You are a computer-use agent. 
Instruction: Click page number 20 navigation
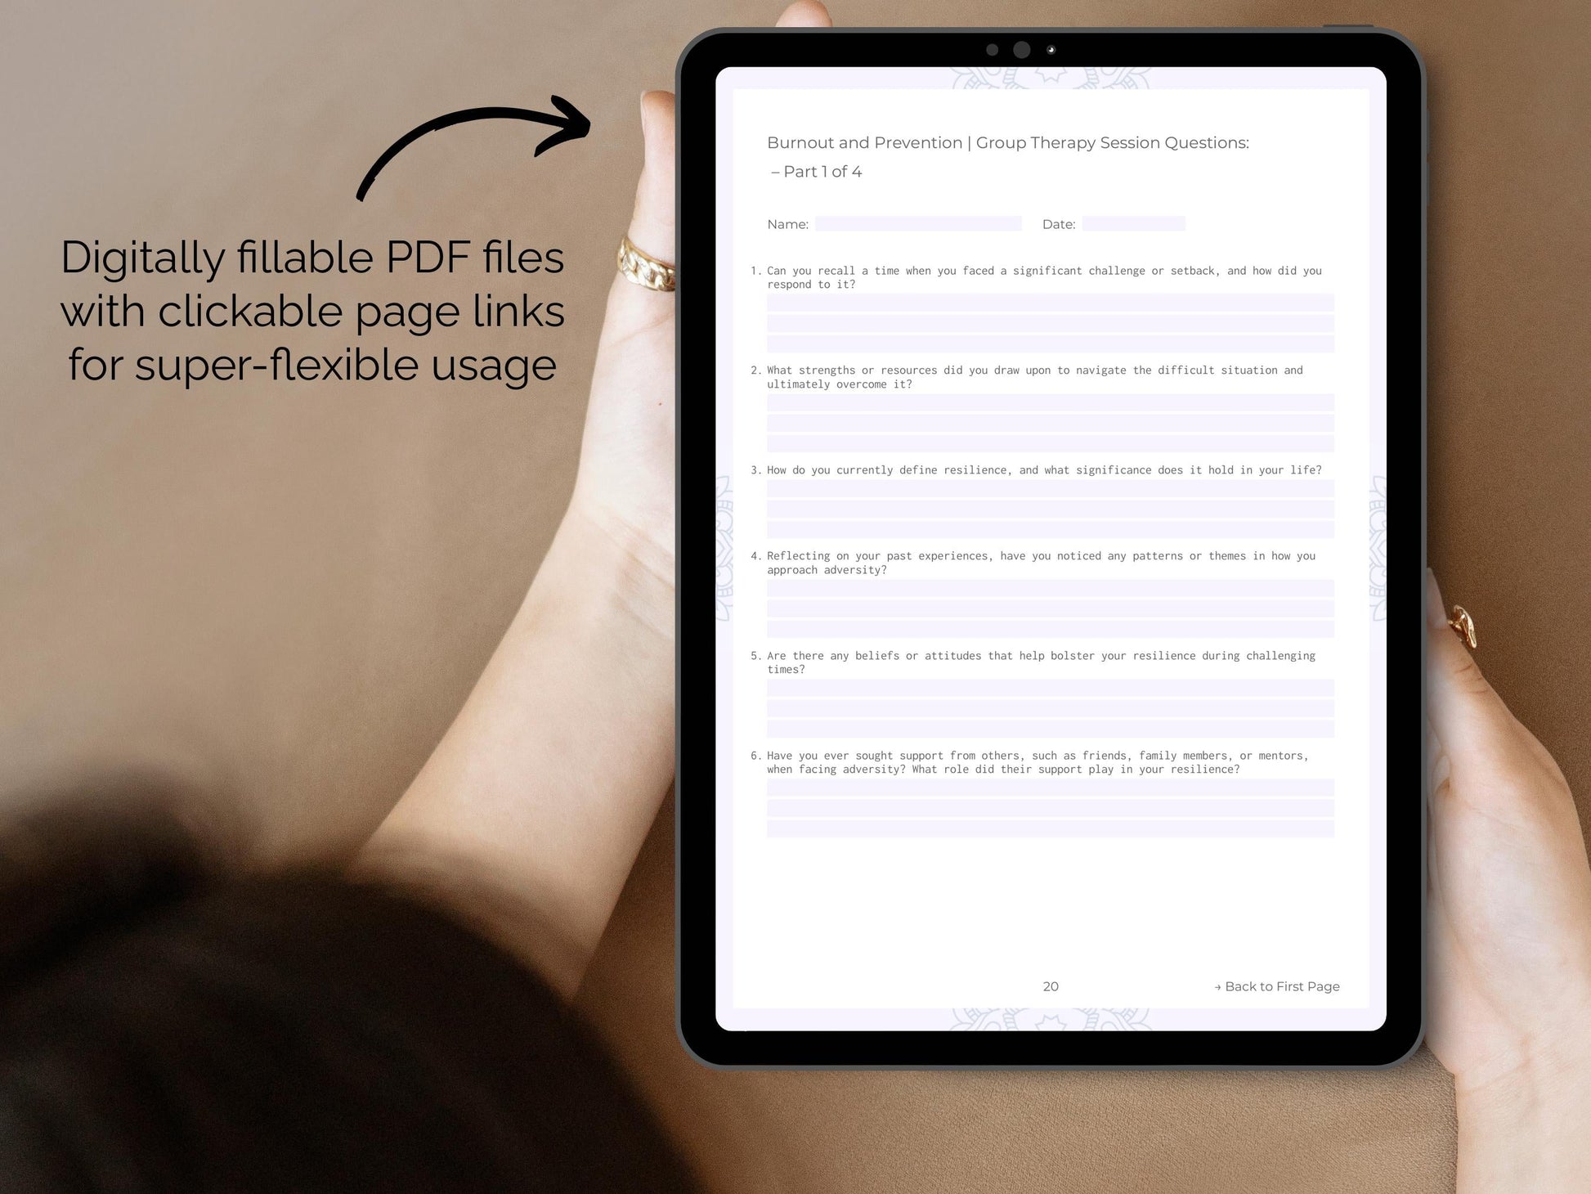(1050, 985)
